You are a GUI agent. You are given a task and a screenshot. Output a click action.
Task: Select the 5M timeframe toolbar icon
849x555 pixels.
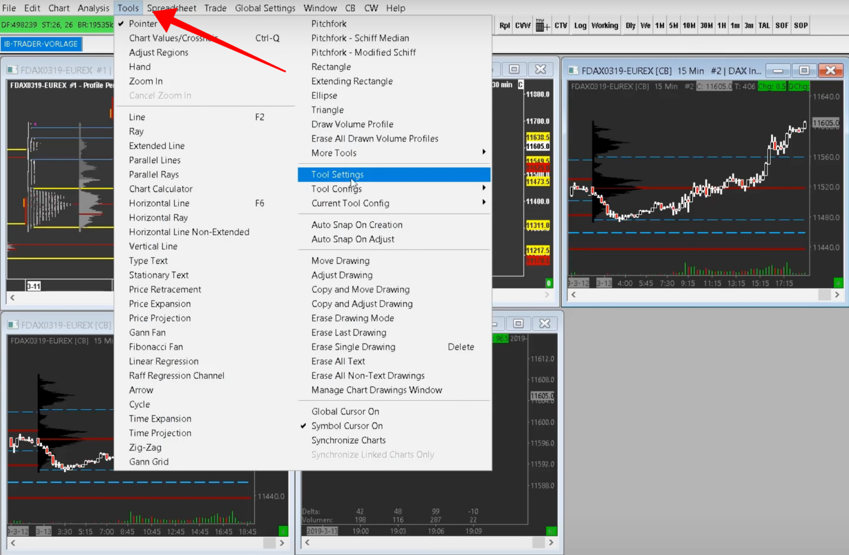[x=674, y=25]
